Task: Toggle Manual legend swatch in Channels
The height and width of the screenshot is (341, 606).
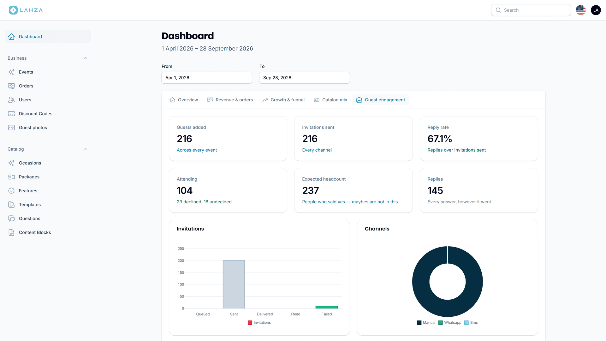Action: click(419, 323)
